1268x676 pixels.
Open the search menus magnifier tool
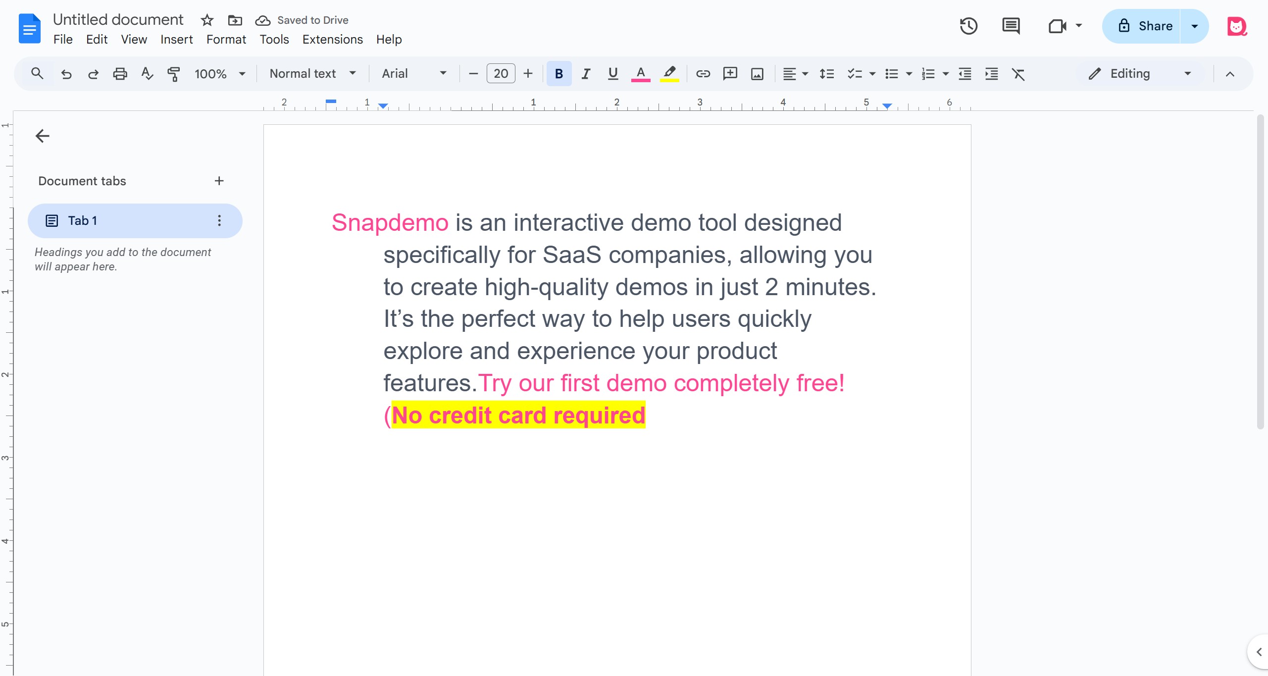(x=37, y=74)
